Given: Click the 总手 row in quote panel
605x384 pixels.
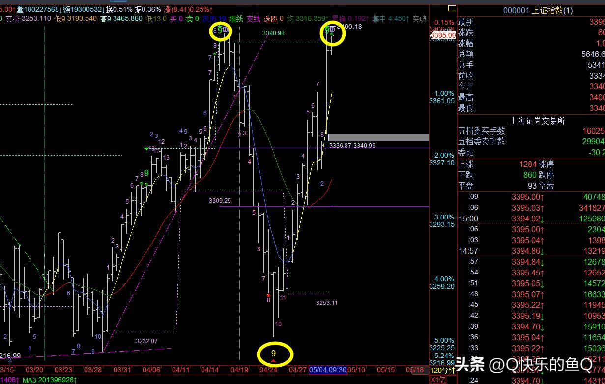Looking at the screenshot, I should (531, 65).
